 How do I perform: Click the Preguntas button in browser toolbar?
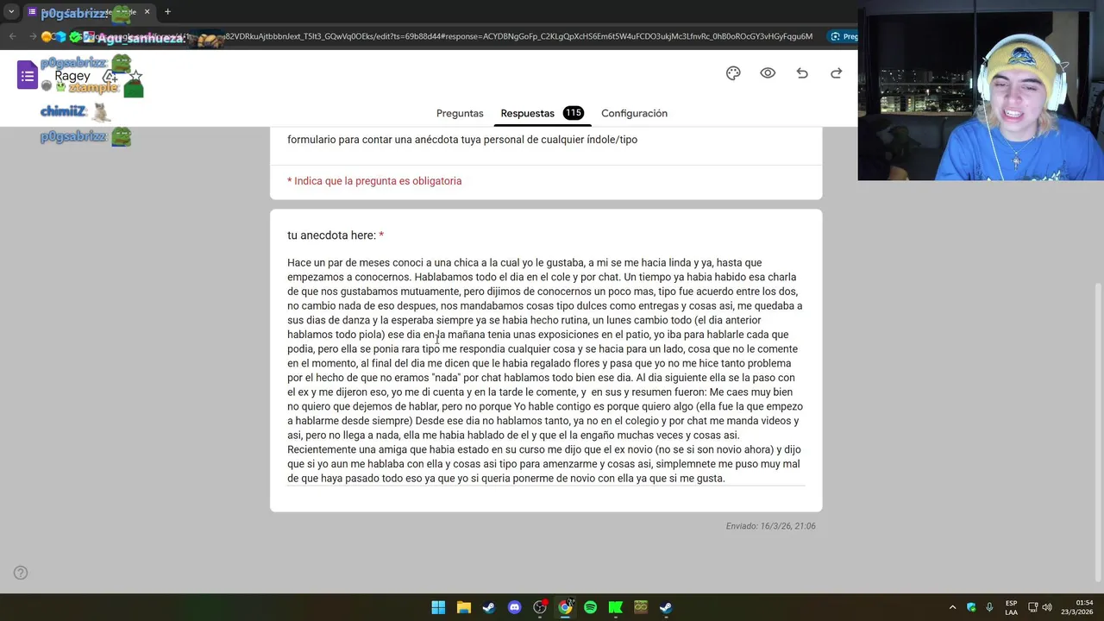point(844,36)
